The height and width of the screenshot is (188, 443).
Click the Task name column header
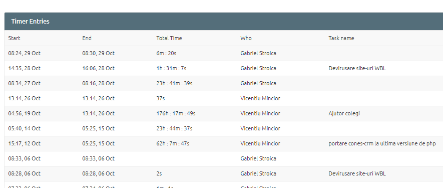[341, 38]
